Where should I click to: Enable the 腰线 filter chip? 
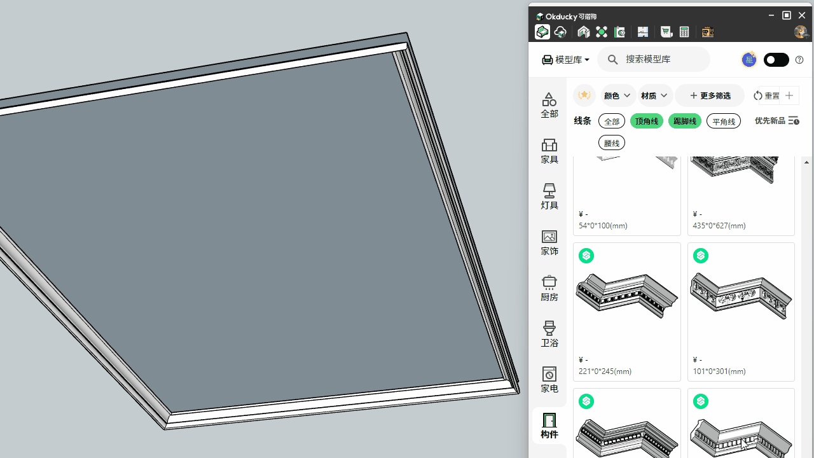(612, 142)
